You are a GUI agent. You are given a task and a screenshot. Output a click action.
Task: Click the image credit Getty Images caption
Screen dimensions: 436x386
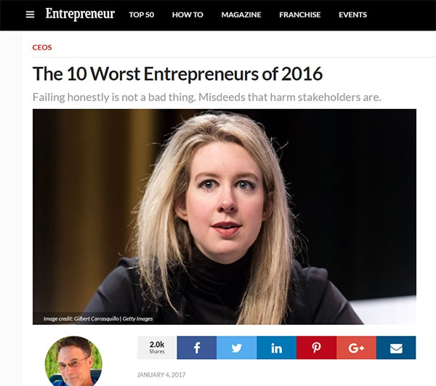point(98,318)
